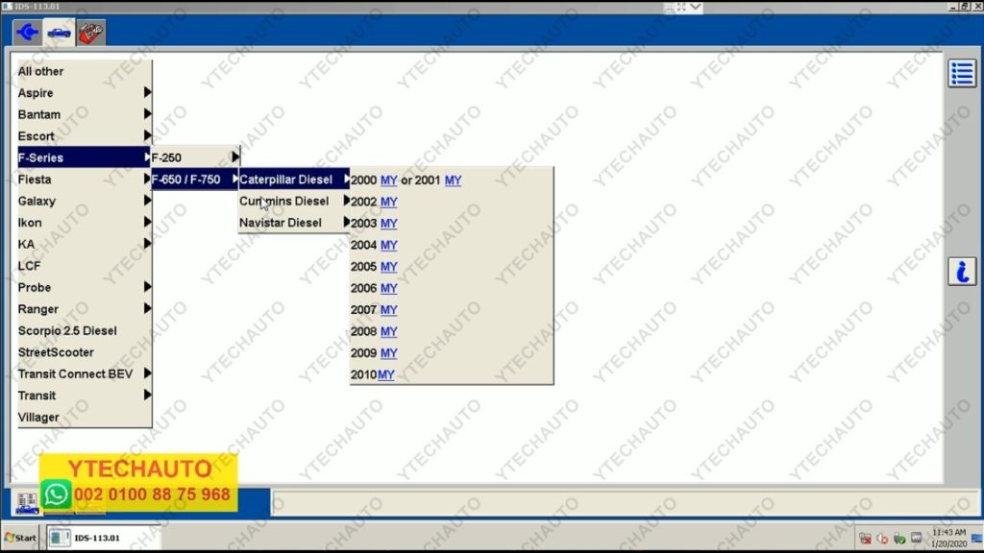Click the blue information icon
Image resolution: width=984 pixels, height=553 pixels.
pyautogui.click(x=961, y=272)
